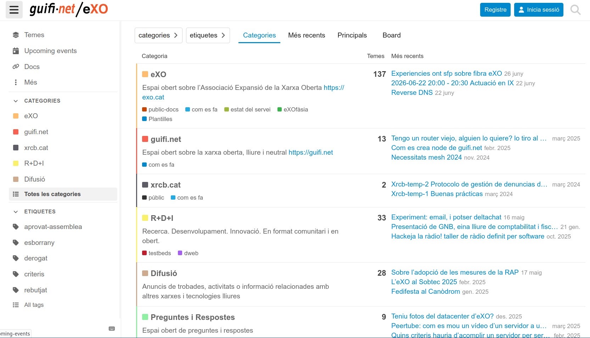Viewport: 590px width, 338px height.
Task: Open keyboard shortcuts icon at sidebar bottom
Action: 112,328
